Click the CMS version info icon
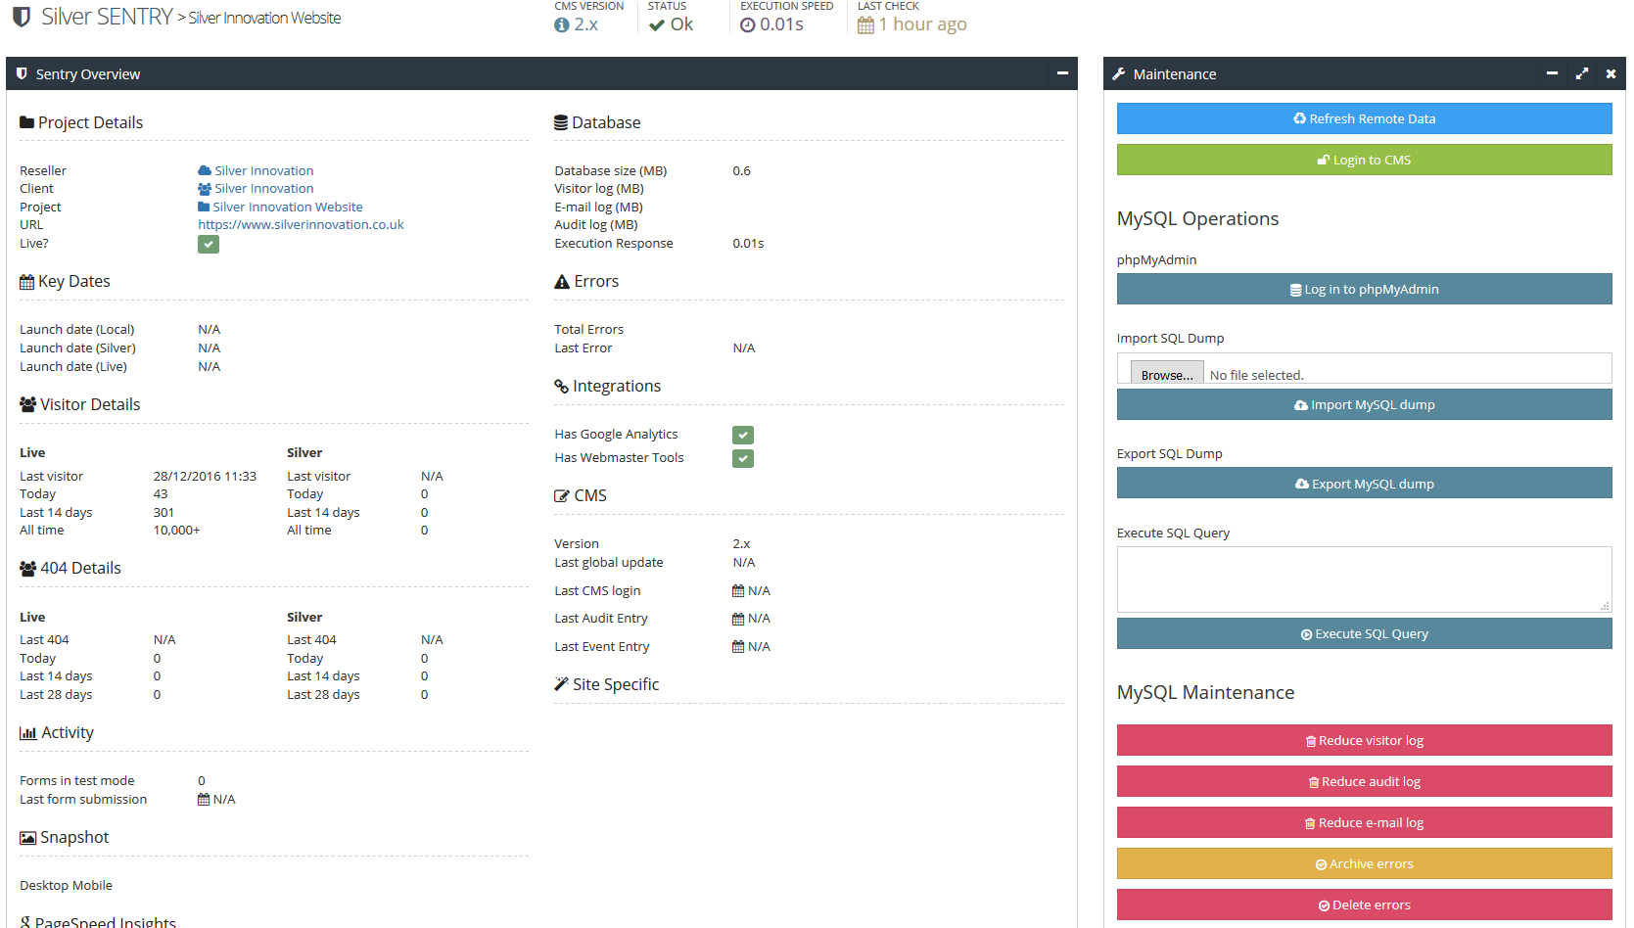Screen dimensions: 1634x928 [561, 25]
